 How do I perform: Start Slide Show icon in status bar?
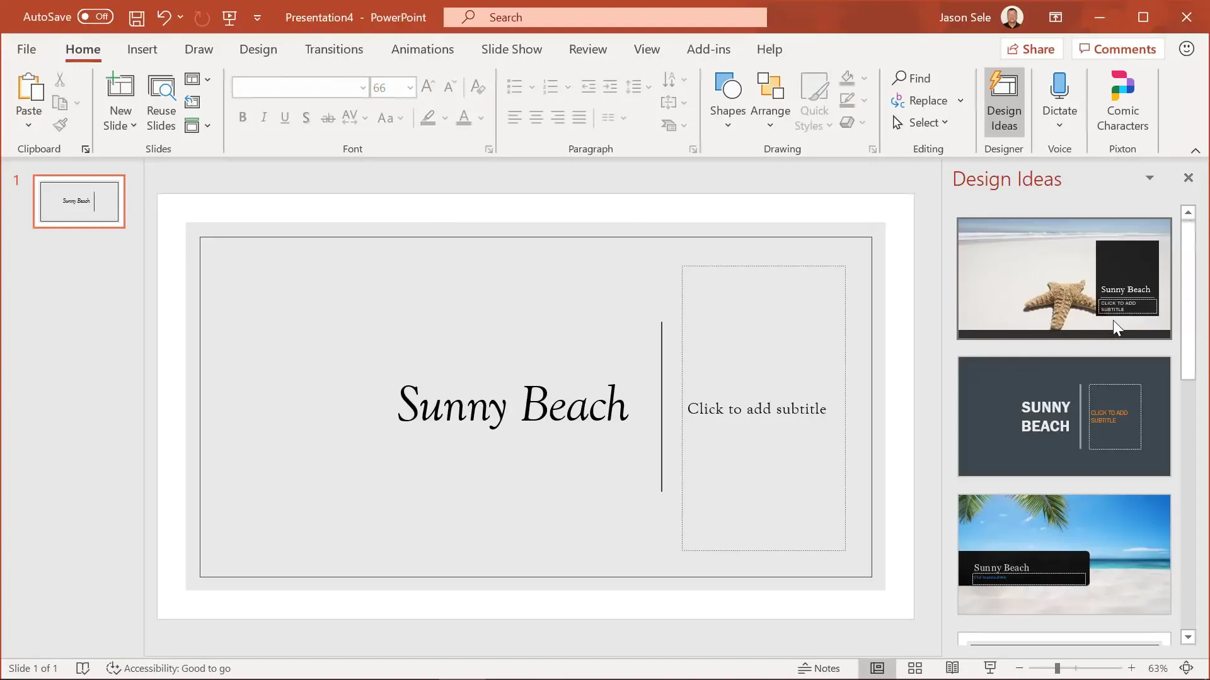pyautogui.click(x=990, y=668)
